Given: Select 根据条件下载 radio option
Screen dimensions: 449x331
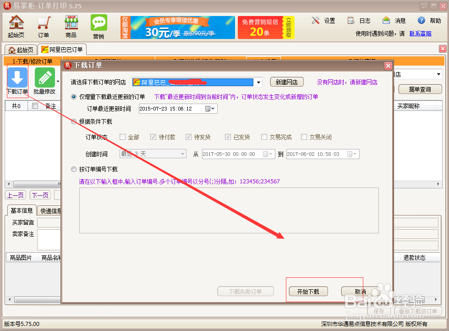Looking at the screenshot, I should (74, 121).
